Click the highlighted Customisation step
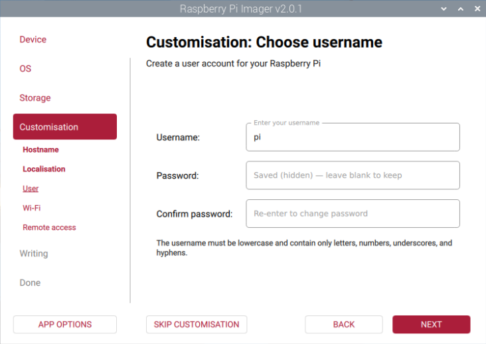 pyautogui.click(x=64, y=127)
